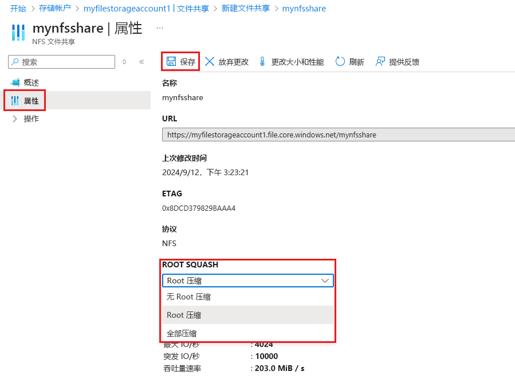Go to 开始 breadcrumb
The image size is (515, 383).
click(18, 8)
